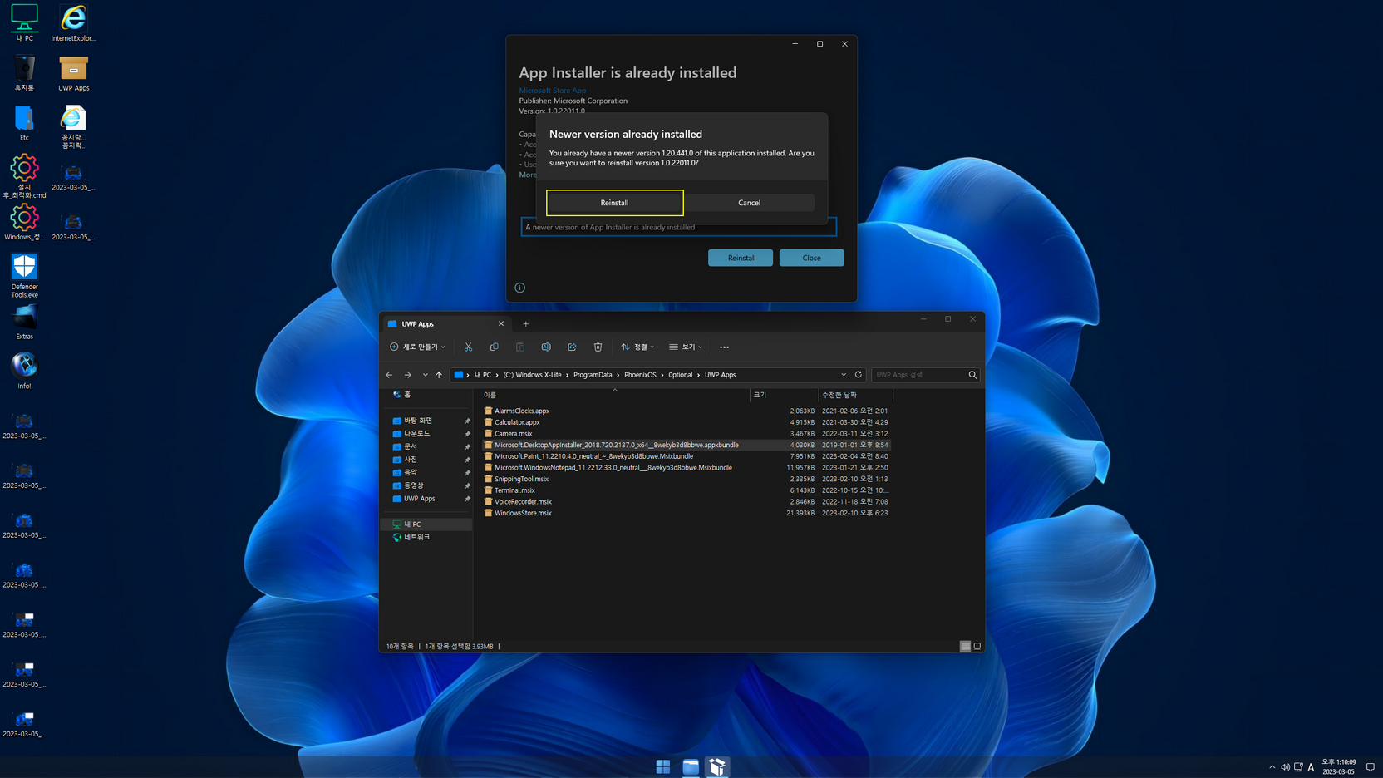Open the See more (…) menu in Explorer

point(724,347)
